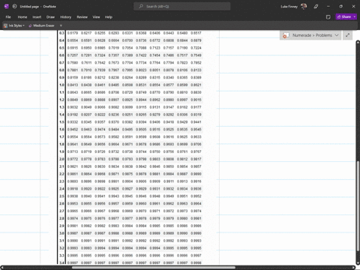Open the sticky notes feed icon

coord(328,17)
